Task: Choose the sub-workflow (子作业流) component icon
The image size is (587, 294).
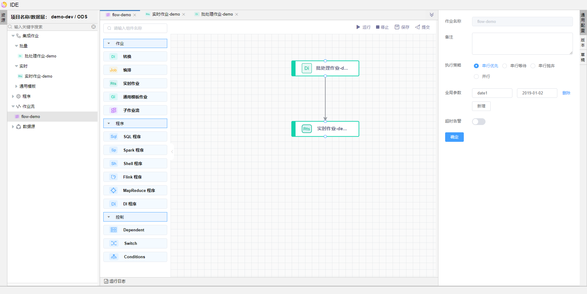Action: click(x=114, y=110)
